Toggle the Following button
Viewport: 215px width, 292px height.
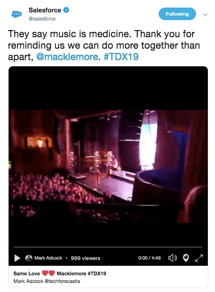coord(177,14)
